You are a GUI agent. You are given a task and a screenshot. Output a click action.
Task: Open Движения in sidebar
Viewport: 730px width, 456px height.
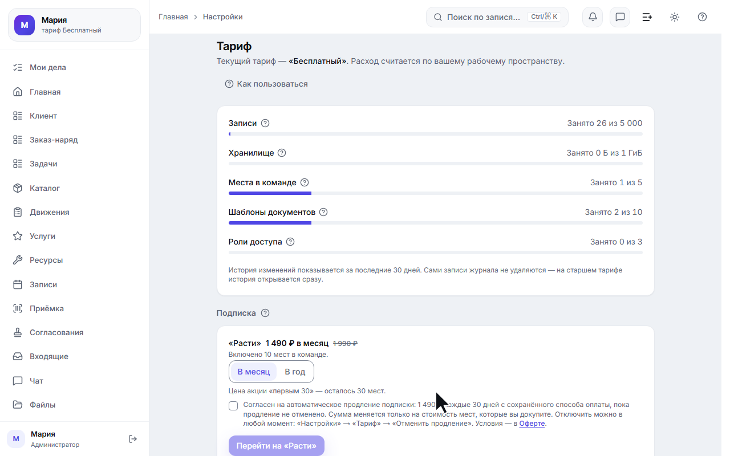pos(74,212)
